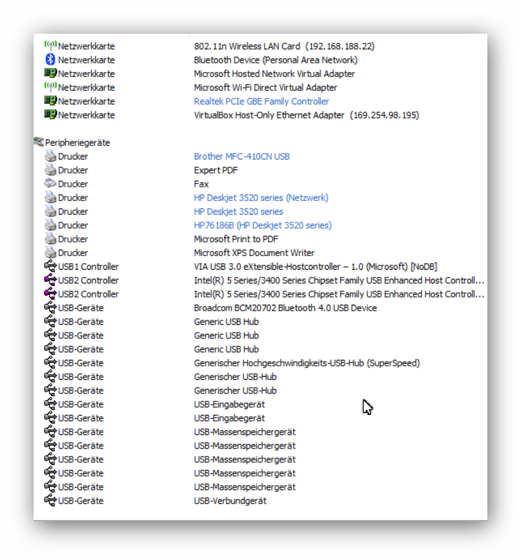The height and width of the screenshot is (555, 521).
Task: Click the wireless icon of the 802.11n LAN Card row
Action: click(50, 45)
